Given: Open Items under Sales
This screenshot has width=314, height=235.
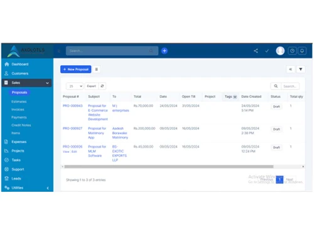Looking at the screenshot, I should tap(16, 133).
